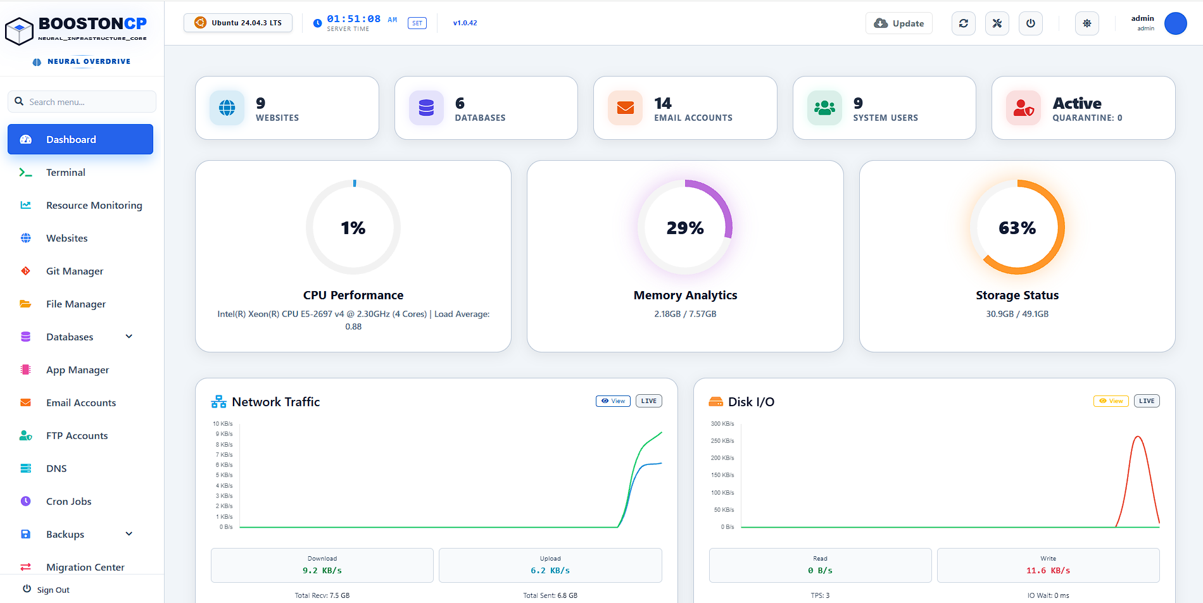Click the shield user icon on Active card
Image resolution: width=1203 pixels, height=603 pixels.
(1024, 108)
